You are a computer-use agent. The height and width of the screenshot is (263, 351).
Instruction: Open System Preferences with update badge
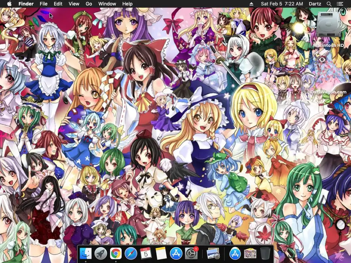pos(191,253)
